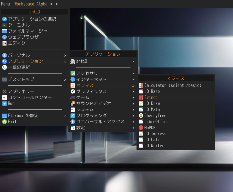Switch to the previous workspace arrow
The width and height of the screenshot is (233, 192).
coord(51,4)
